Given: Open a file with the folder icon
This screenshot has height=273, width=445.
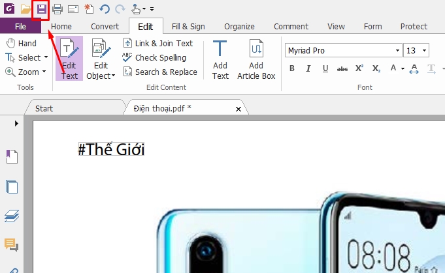Looking at the screenshot, I should click(25, 9).
